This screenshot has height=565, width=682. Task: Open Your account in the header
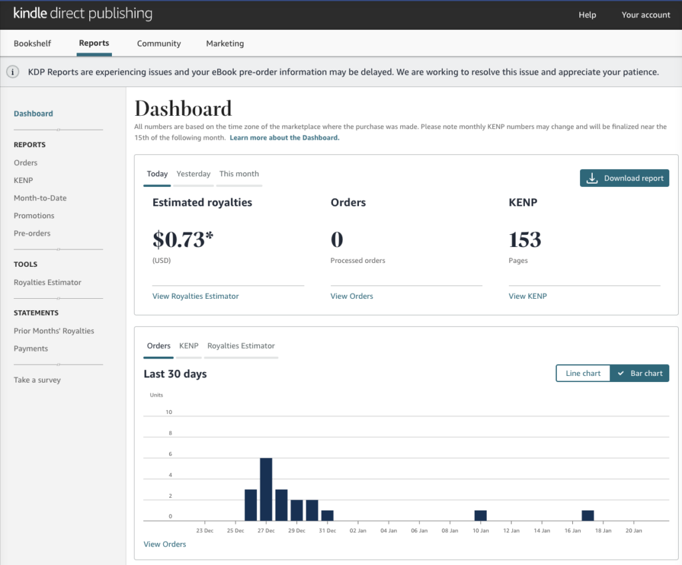(645, 15)
